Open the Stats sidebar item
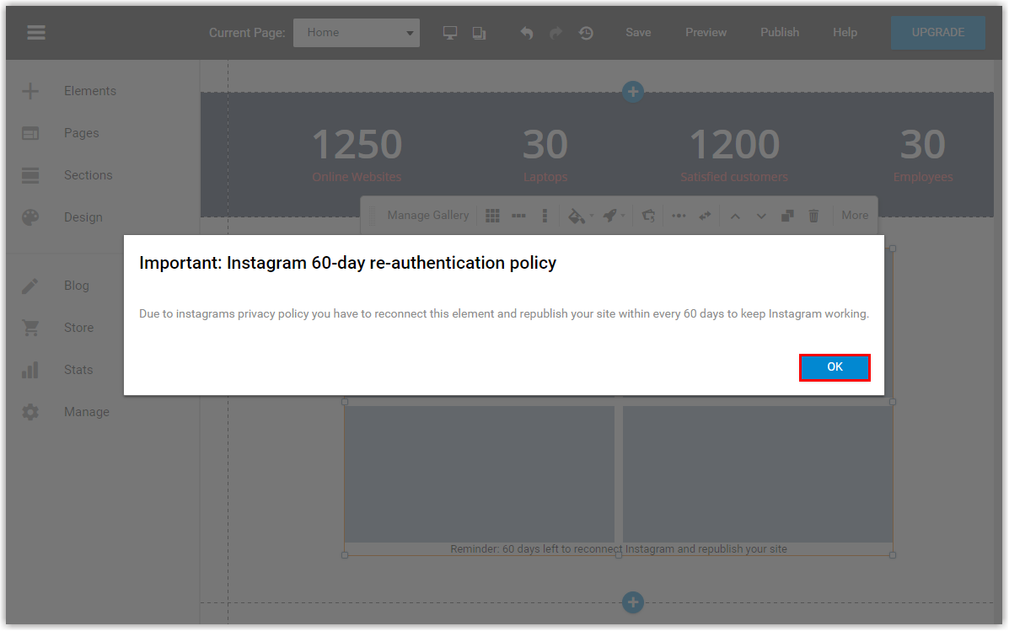 click(78, 370)
